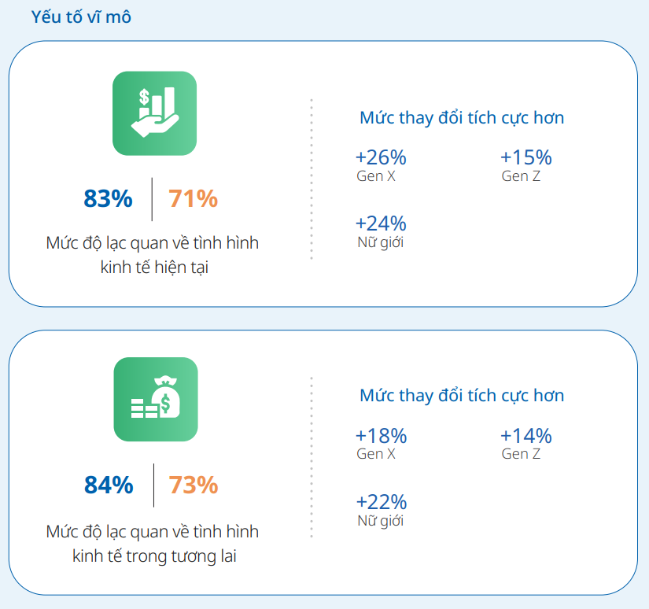Click the hand holding bar chart icon
649x609 pixels.
point(154,113)
